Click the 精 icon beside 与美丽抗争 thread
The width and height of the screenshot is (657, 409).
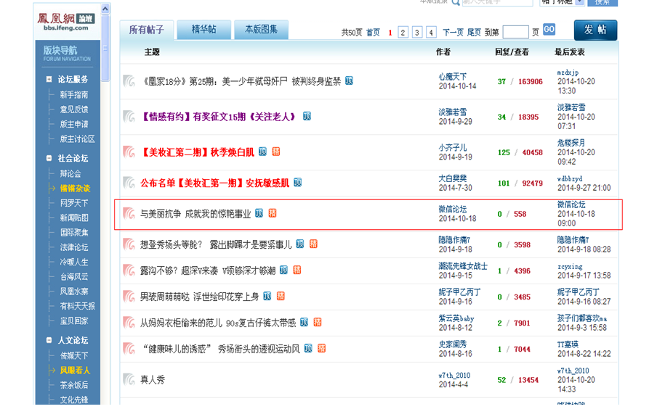click(x=272, y=213)
